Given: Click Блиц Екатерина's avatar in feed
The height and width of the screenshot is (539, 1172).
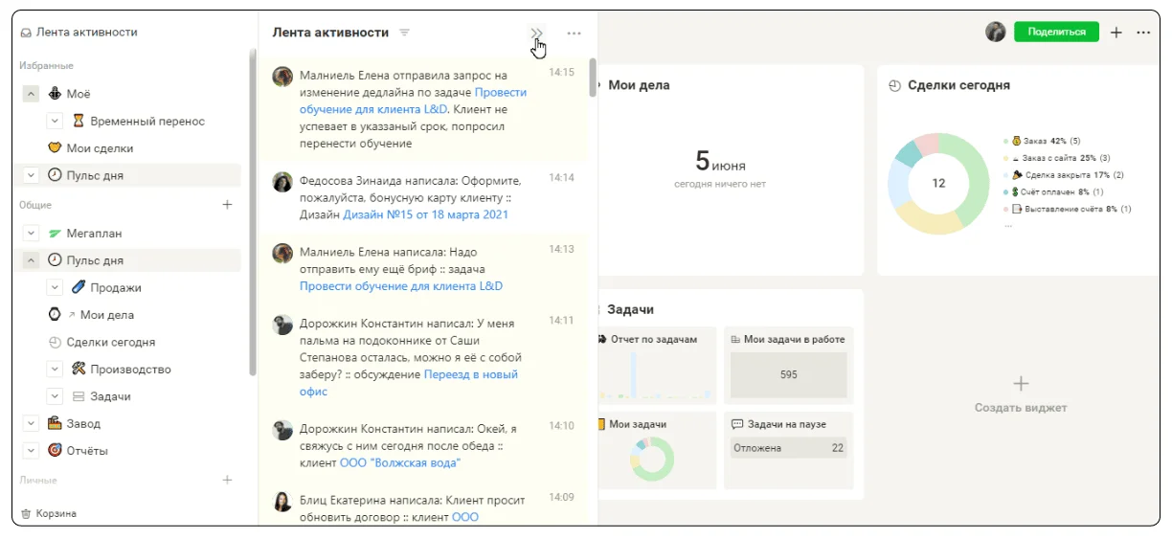Looking at the screenshot, I should pos(282,502).
